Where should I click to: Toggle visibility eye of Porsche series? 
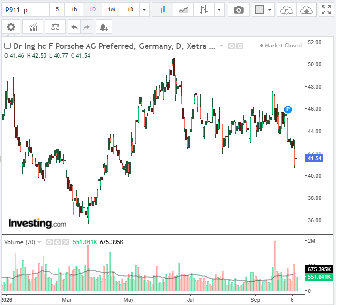pos(232,46)
